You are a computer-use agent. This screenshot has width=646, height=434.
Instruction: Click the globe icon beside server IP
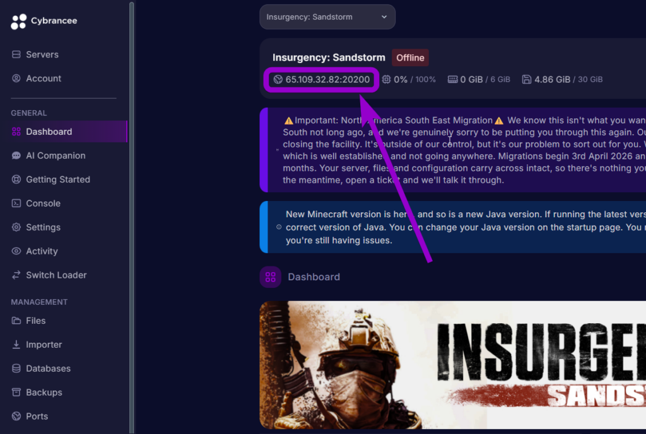tap(278, 79)
